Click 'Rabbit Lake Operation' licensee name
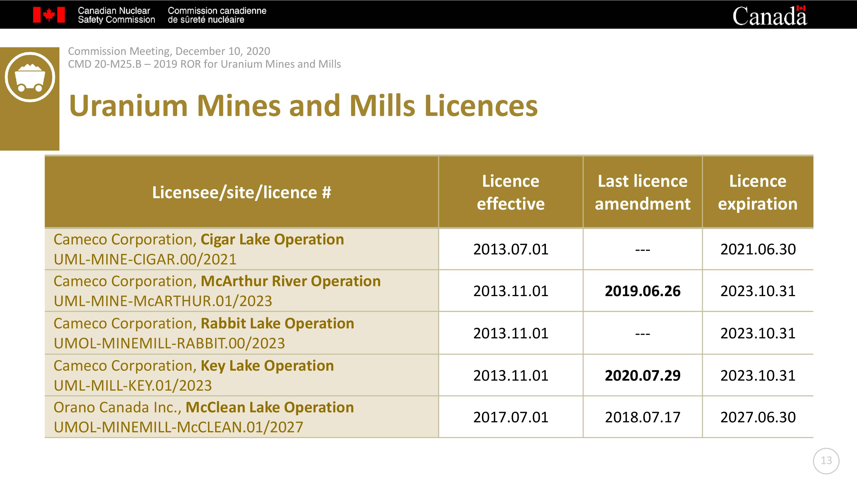 pos(277,324)
